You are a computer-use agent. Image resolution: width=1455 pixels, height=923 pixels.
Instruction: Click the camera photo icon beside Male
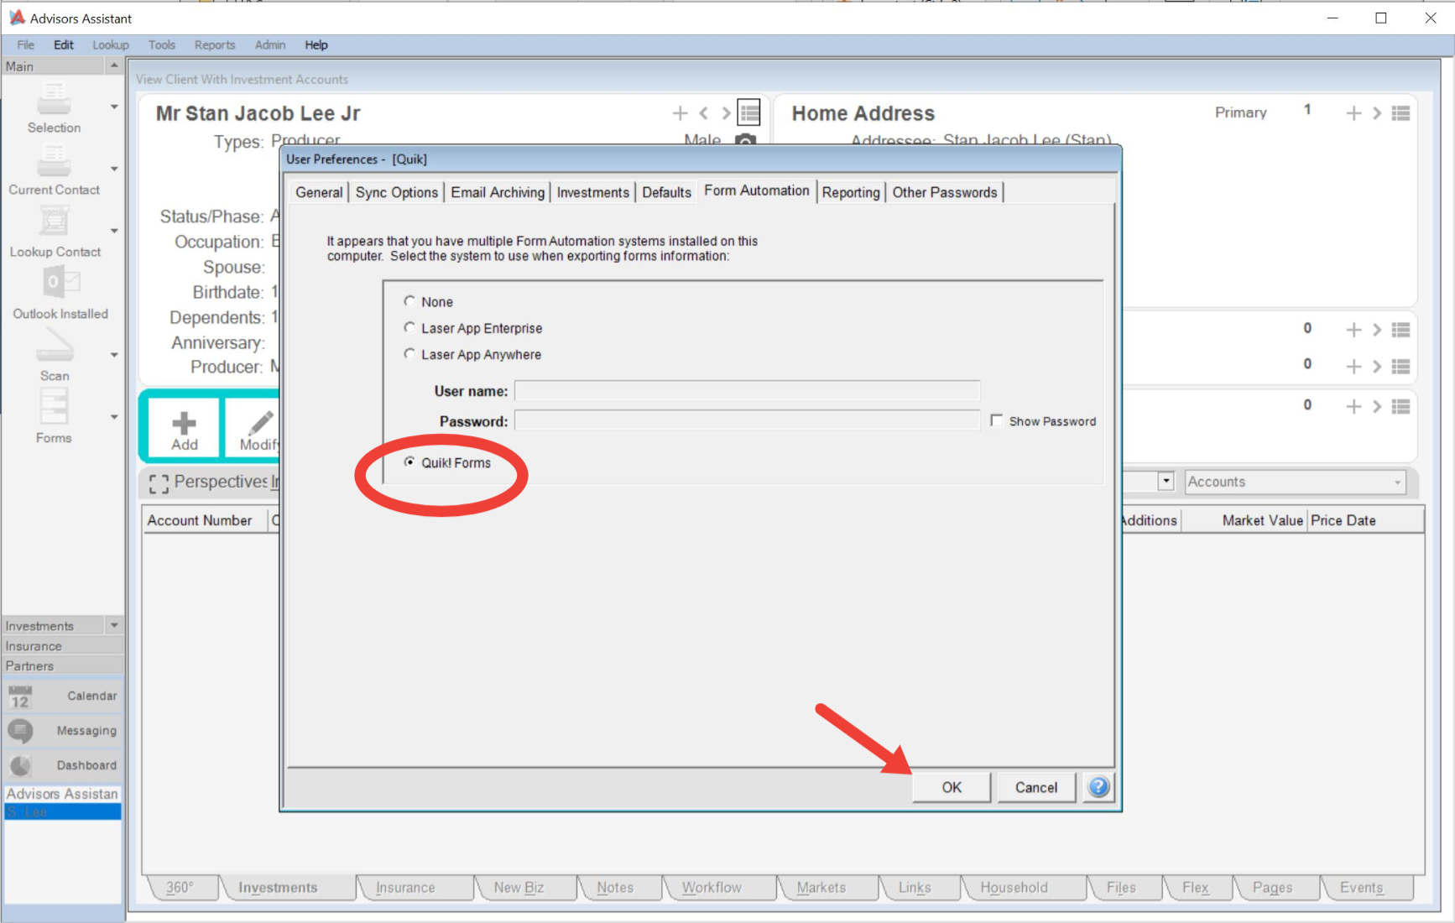pos(745,139)
